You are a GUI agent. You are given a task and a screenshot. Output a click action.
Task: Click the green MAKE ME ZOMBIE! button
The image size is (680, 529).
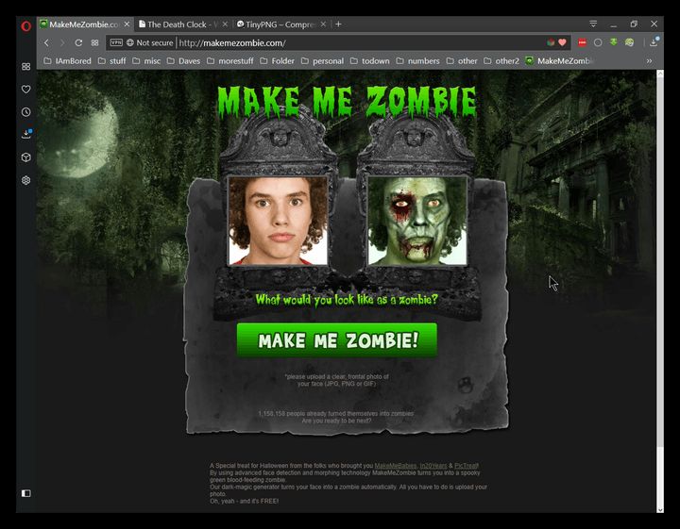337,340
